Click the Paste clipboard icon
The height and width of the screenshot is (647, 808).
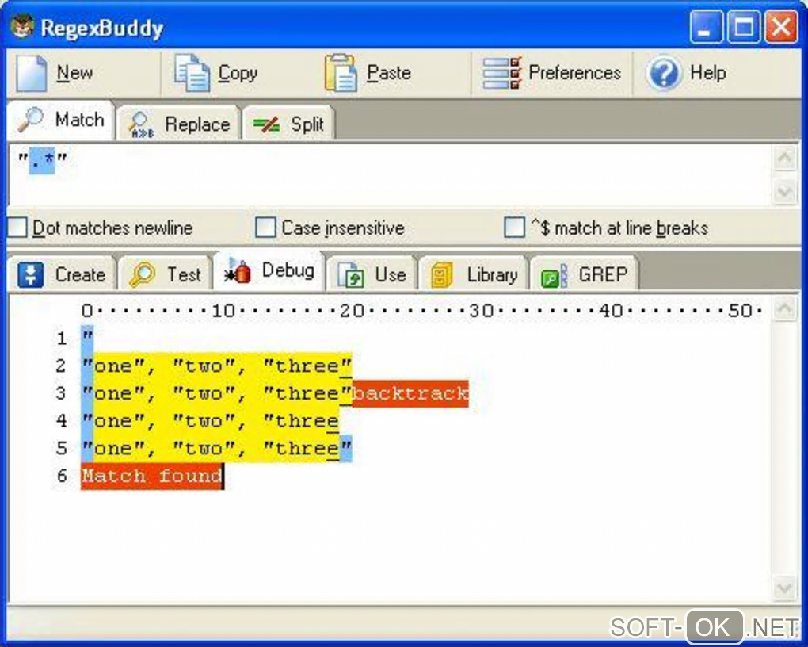click(341, 73)
